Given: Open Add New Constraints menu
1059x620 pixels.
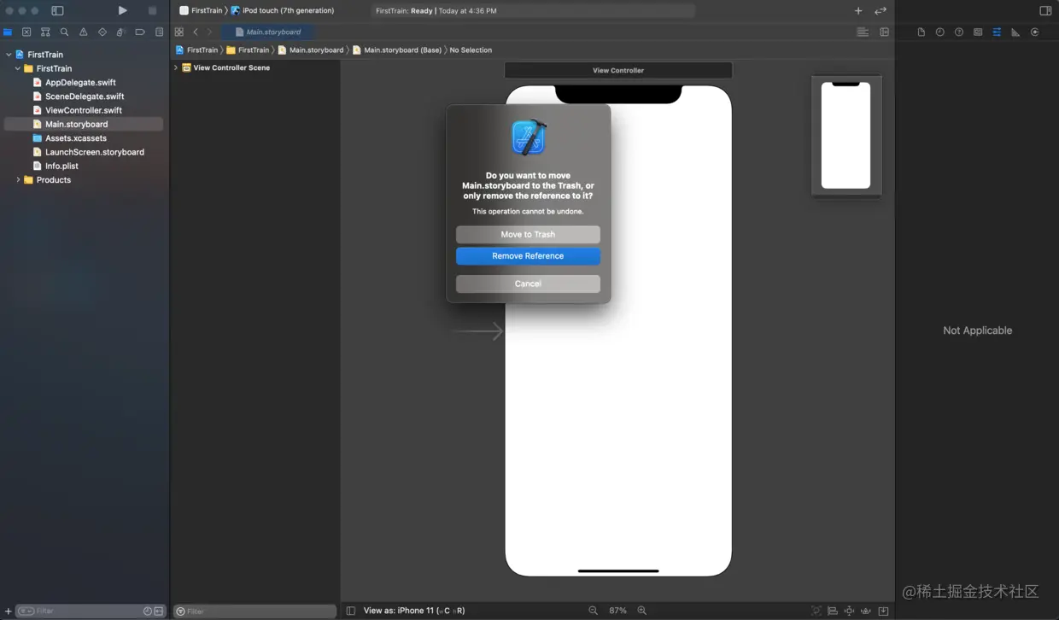Looking at the screenshot, I should (x=849, y=611).
